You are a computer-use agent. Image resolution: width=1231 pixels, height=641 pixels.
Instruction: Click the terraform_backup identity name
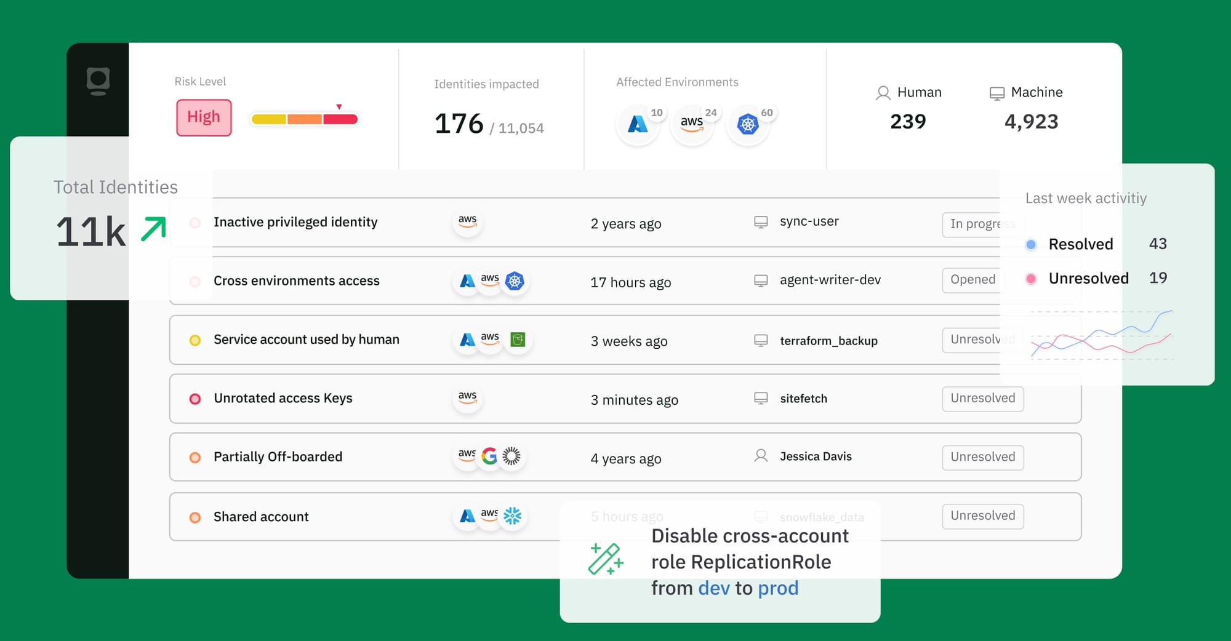(x=828, y=341)
